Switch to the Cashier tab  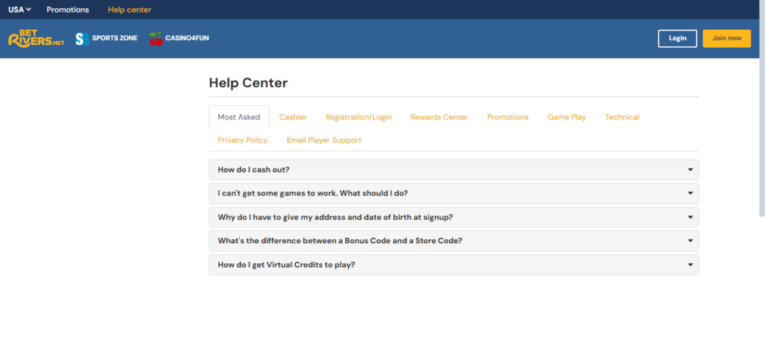[293, 117]
